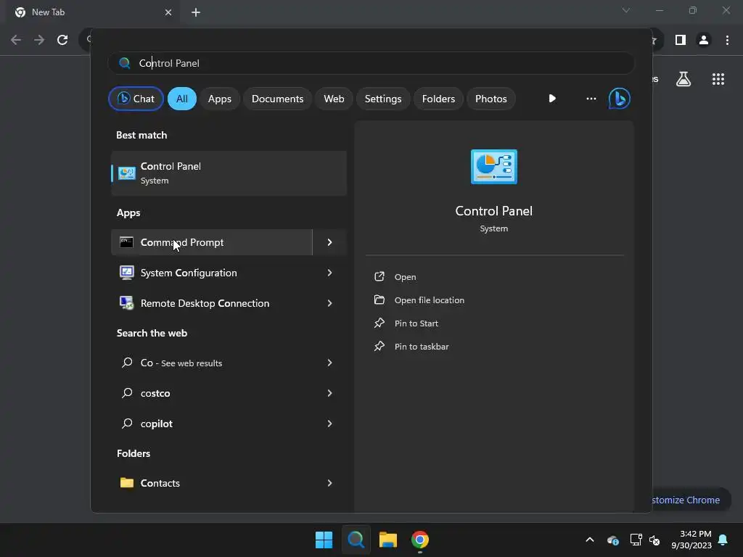Switch to the Apps filter tab

click(x=219, y=99)
